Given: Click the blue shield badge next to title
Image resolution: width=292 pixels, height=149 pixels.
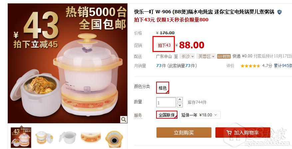Looking at the screenshot, I should click(x=279, y=12).
